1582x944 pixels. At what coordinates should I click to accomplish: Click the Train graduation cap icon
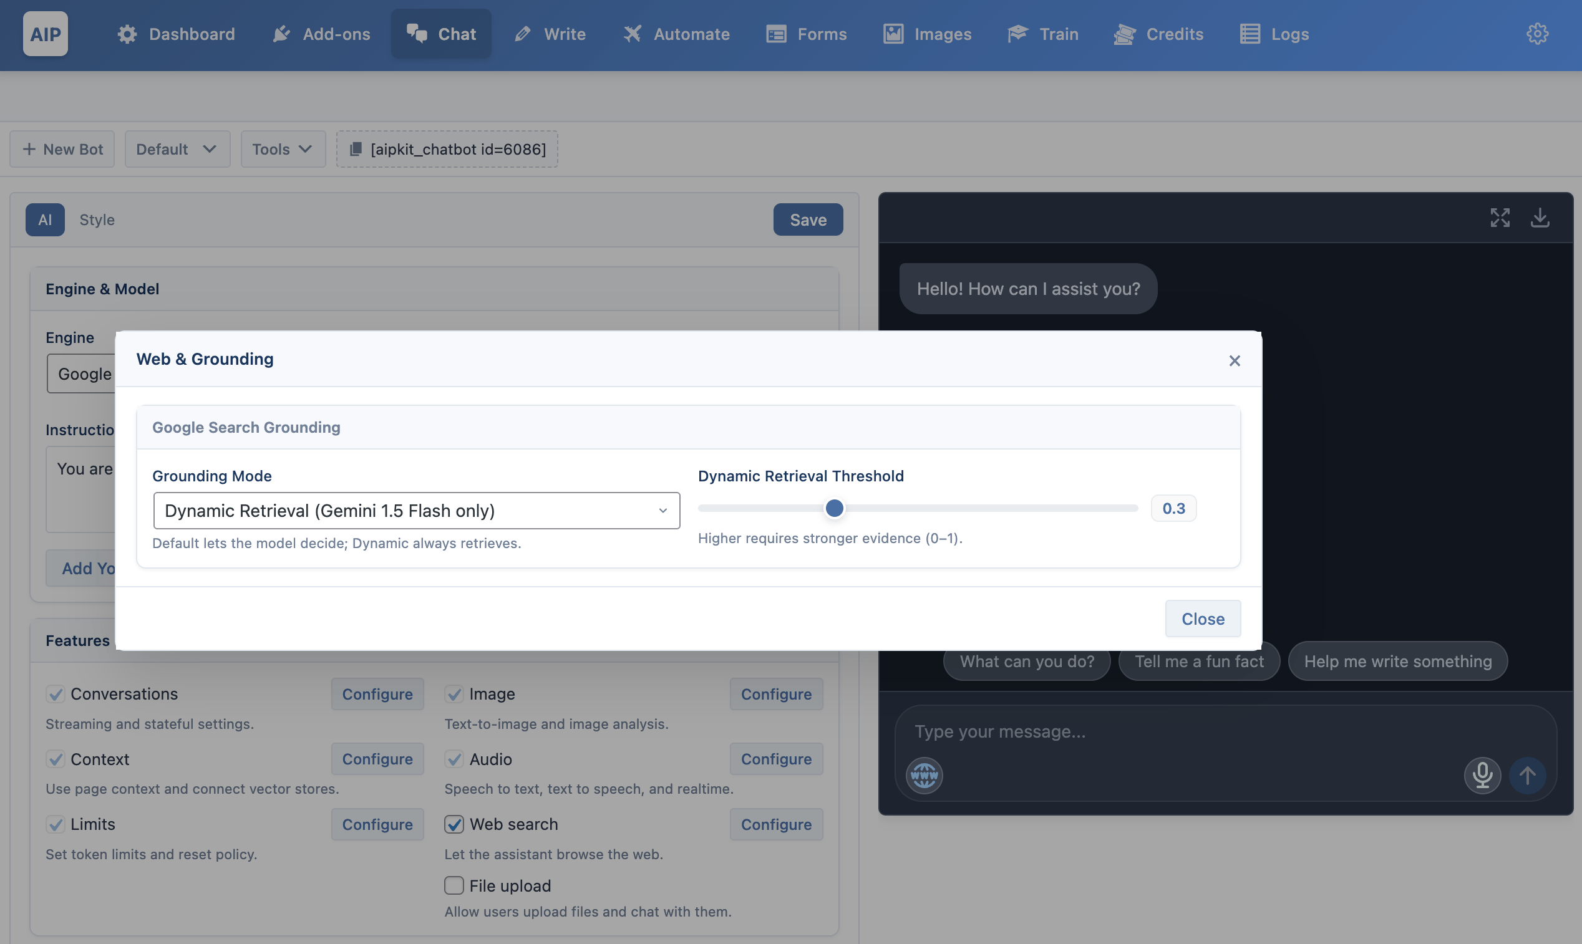click(1018, 34)
